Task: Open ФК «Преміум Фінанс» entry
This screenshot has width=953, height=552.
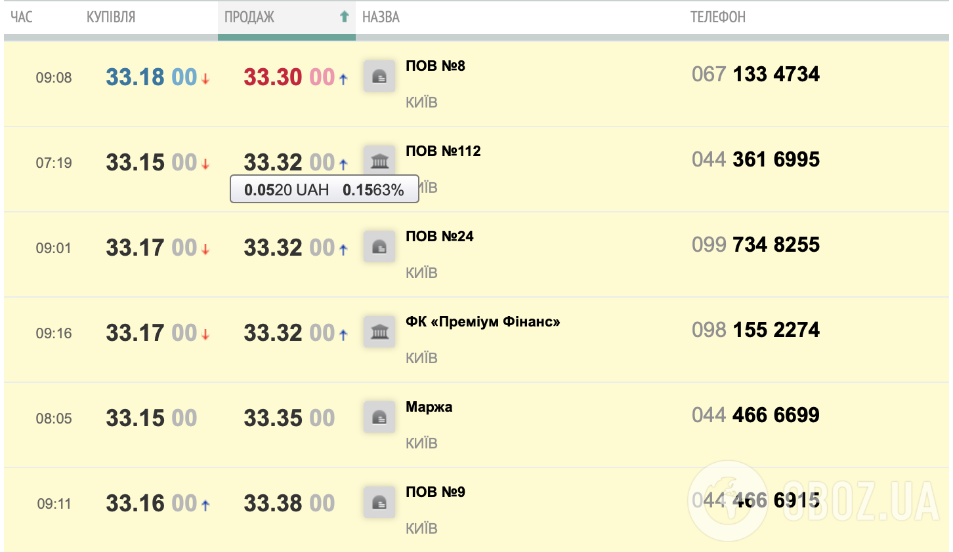Action: tap(482, 321)
